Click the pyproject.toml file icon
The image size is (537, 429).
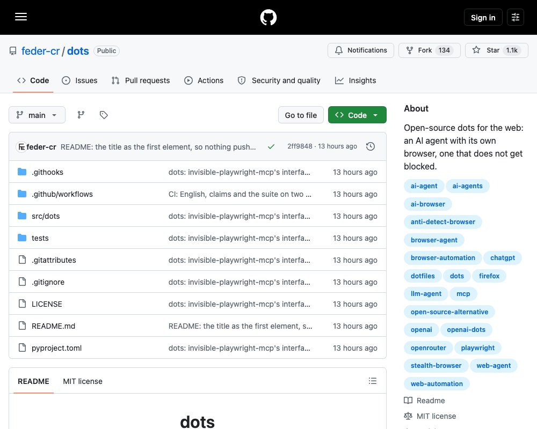point(22,347)
